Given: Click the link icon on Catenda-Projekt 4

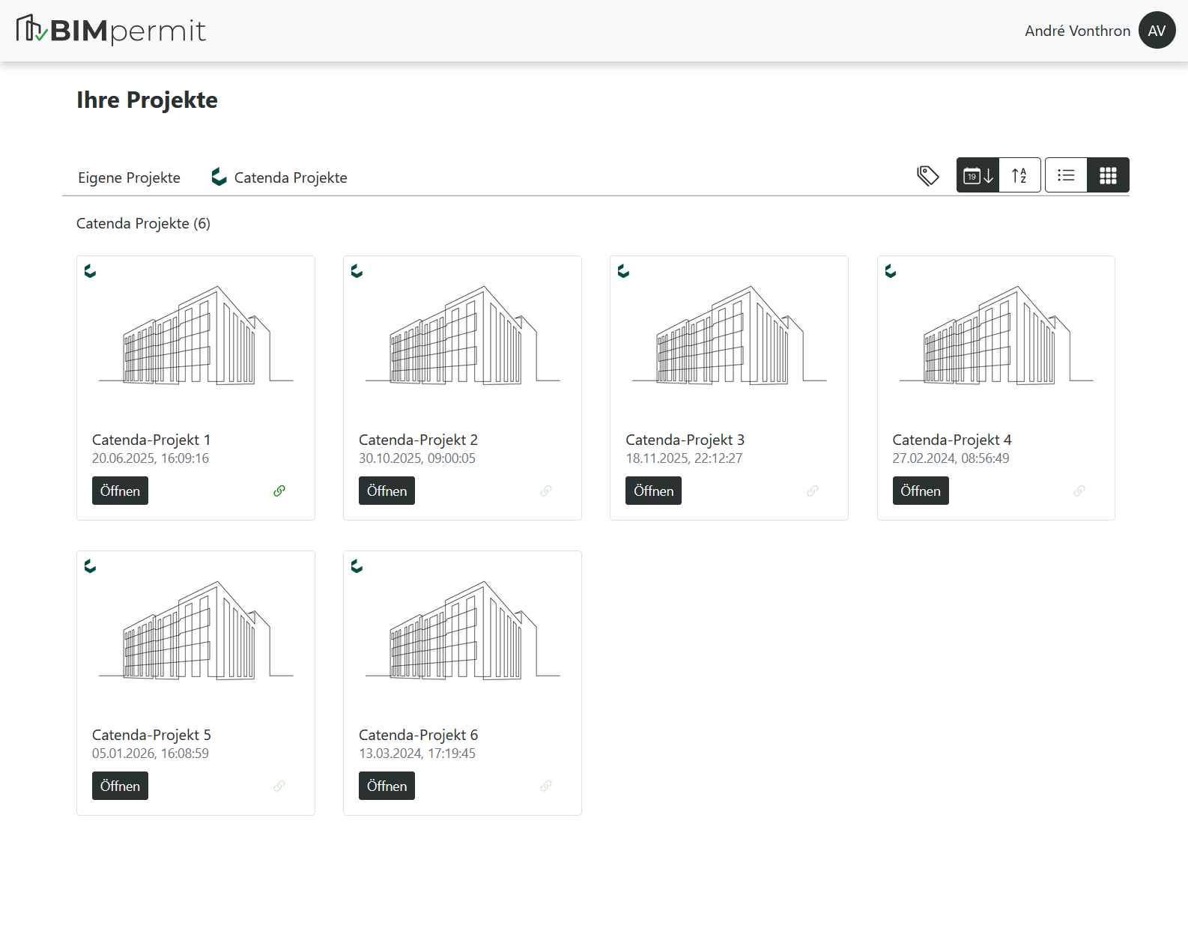Looking at the screenshot, I should point(1079,491).
